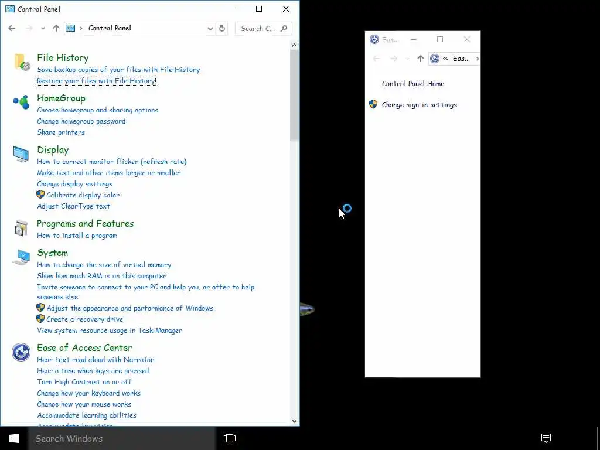Expand the breadcrumb chevron before Control Panel
The height and width of the screenshot is (450, 600).
(81, 28)
